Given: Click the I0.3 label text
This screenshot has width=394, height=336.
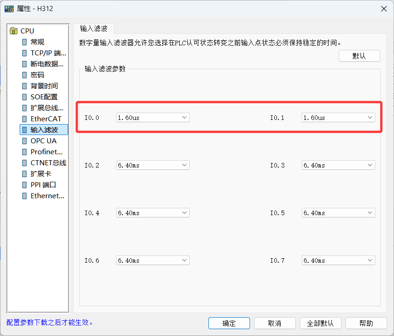Looking at the screenshot, I should click(277, 165).
